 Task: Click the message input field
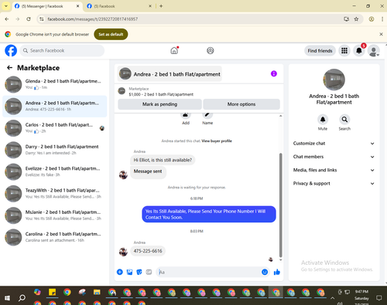click(x=208, y=272)
